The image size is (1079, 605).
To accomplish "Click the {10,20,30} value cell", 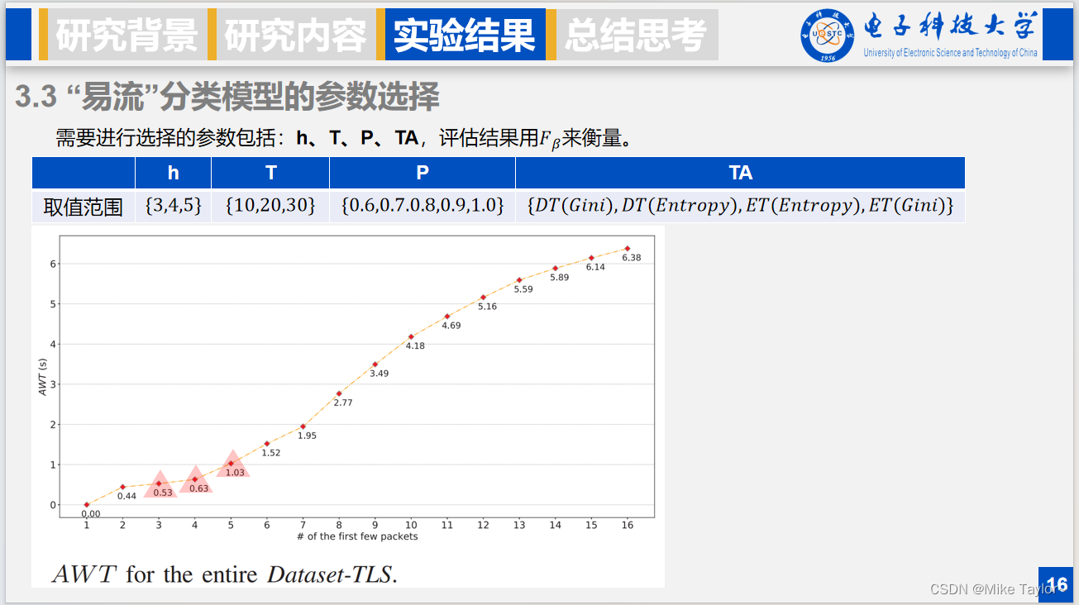I will 270,206.
